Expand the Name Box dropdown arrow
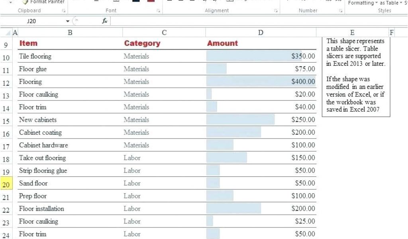The image size is (408, 239). tap(68, 21)
